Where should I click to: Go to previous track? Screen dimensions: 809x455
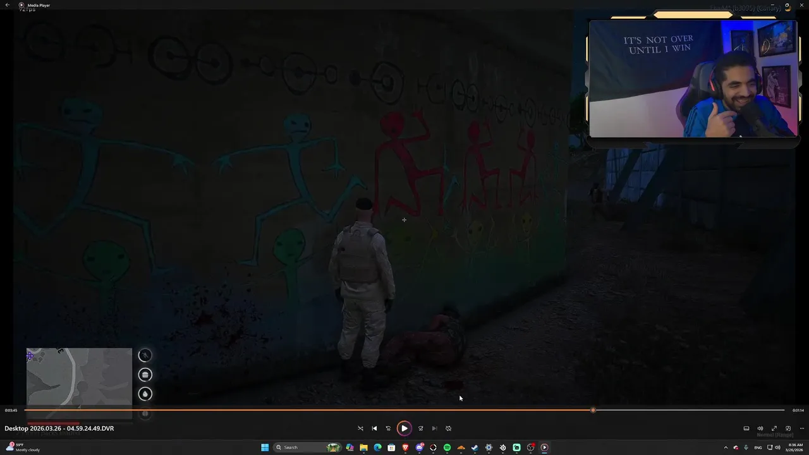[374, 428]
